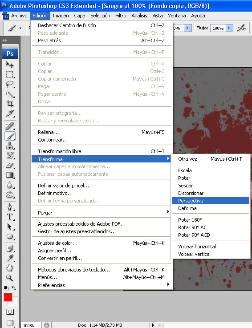This screenshot has width=252, height=328.
Task: Toggle Quick Mask mode
Action: (10, 312)
